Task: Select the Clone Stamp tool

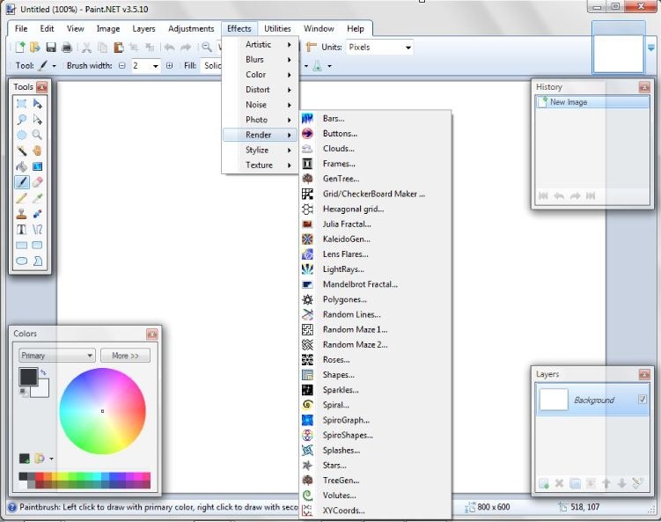Action: click(21, 214)
